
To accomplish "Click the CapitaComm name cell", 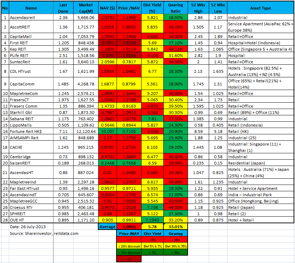I will (31, 84).
